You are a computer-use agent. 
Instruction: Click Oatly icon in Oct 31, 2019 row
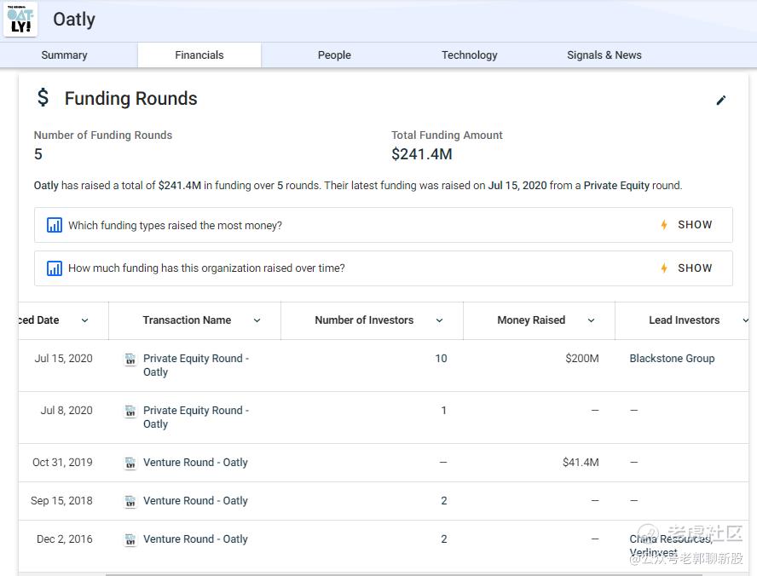pyautogui.click(x=130, y=464)
